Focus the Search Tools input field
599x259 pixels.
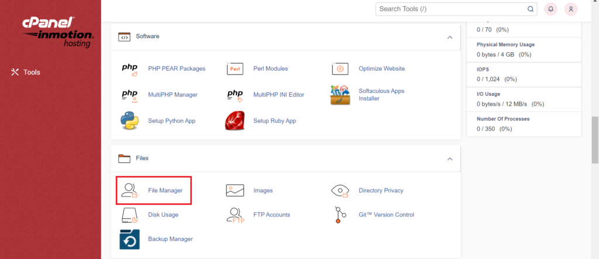point(450,9)
